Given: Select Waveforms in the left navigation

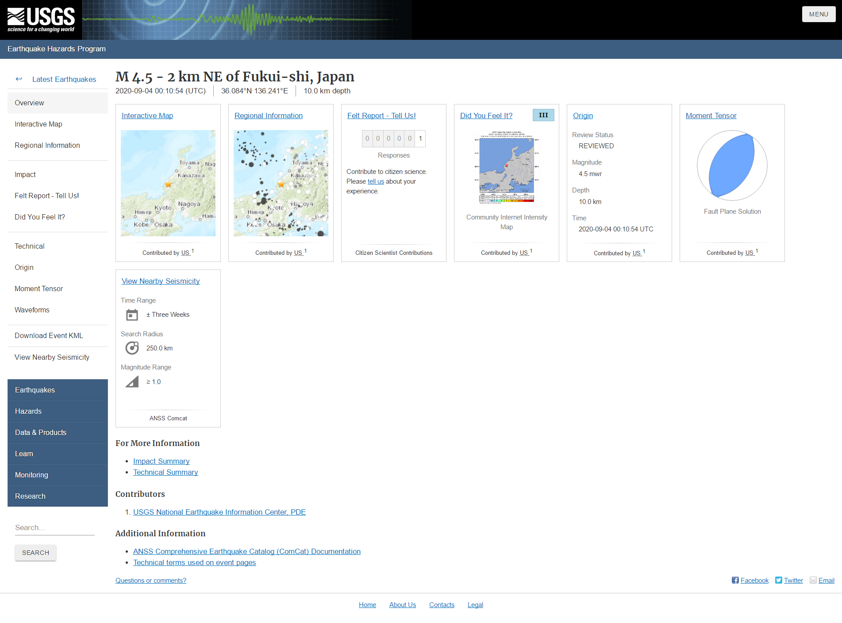Looking at the screenshot, I should (32, 310).
